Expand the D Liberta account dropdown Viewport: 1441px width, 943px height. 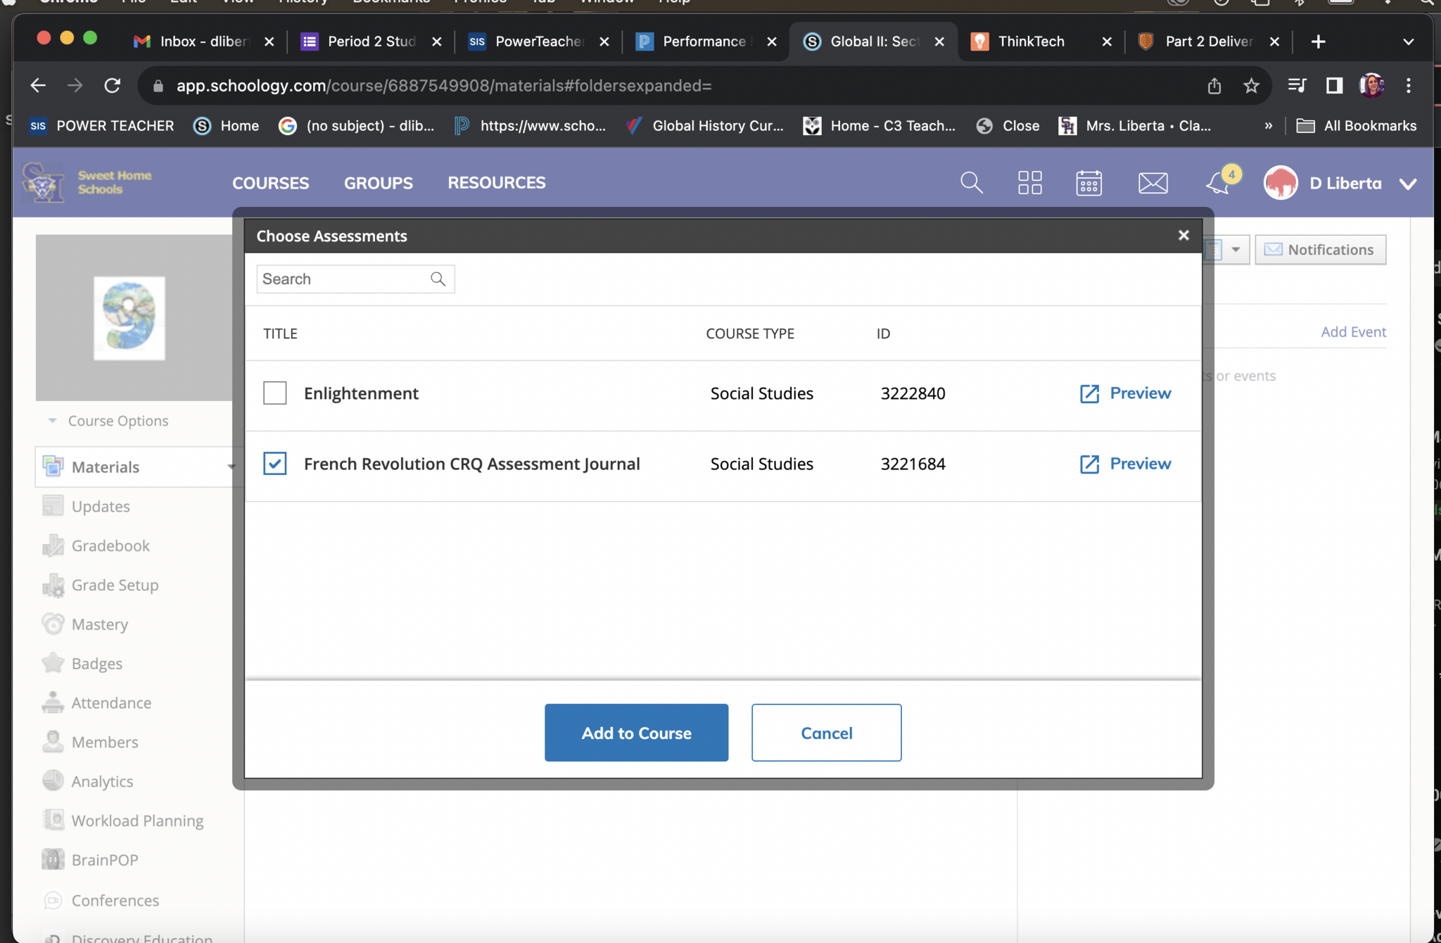pos(1408,184)
